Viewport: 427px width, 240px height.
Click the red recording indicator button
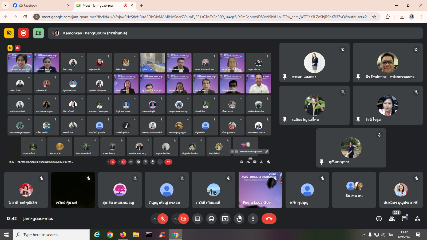(23, 33)
